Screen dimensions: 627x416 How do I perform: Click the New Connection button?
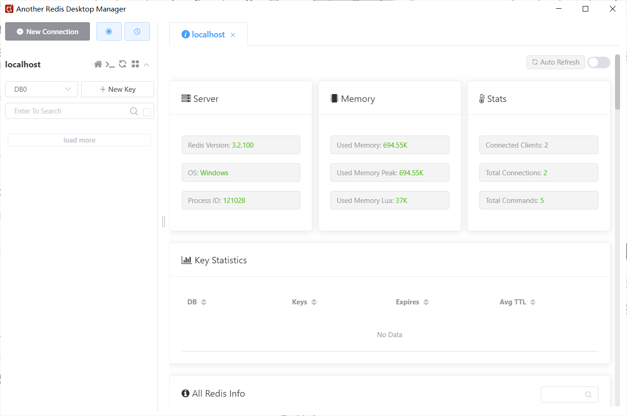[x=48, y=31]
